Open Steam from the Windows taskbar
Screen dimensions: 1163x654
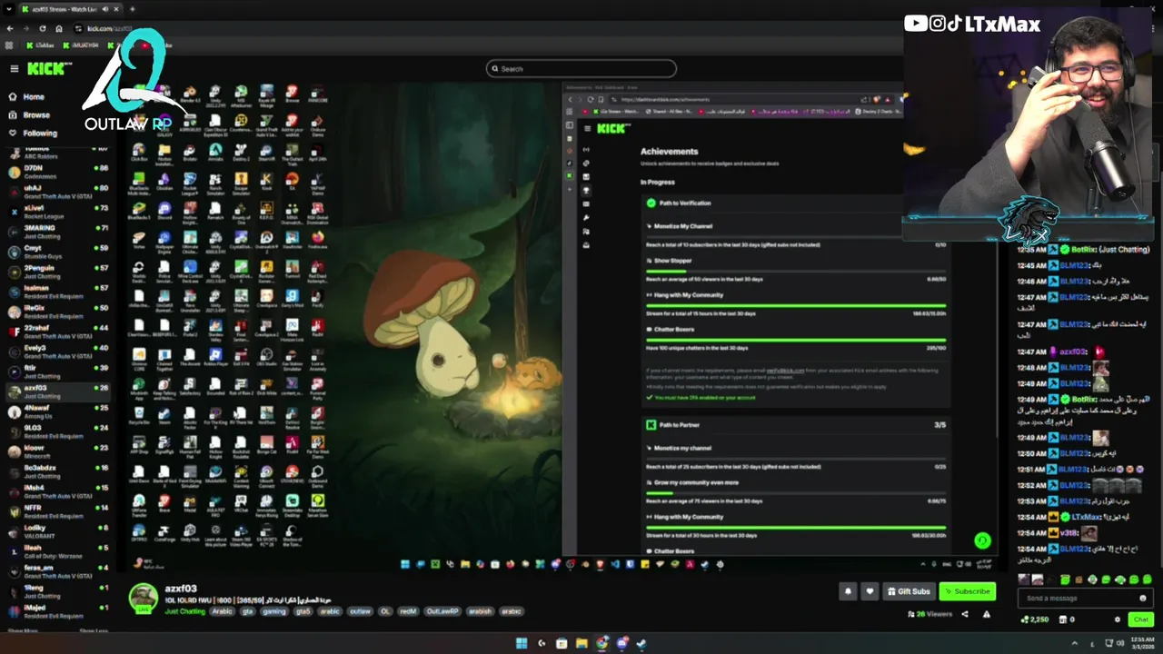point(641,643)
